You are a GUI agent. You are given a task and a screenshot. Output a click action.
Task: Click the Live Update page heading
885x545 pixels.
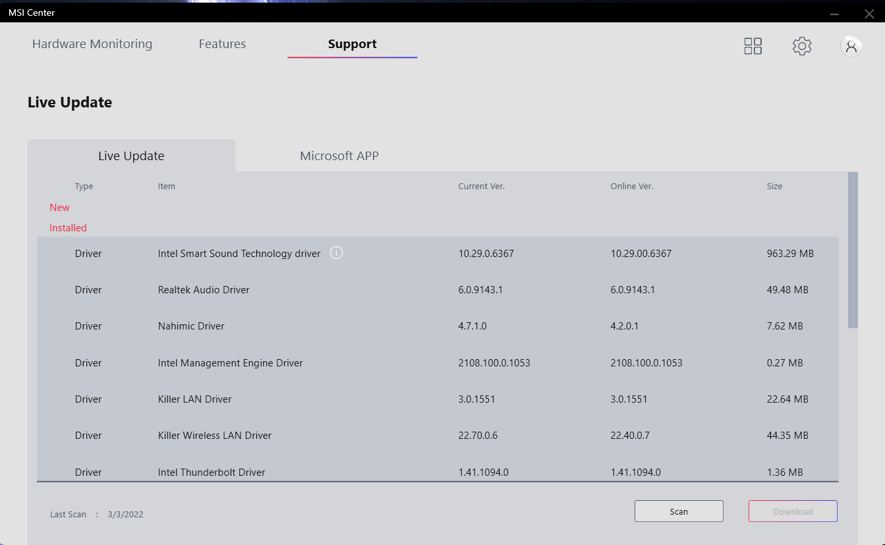tap(70, 102)
